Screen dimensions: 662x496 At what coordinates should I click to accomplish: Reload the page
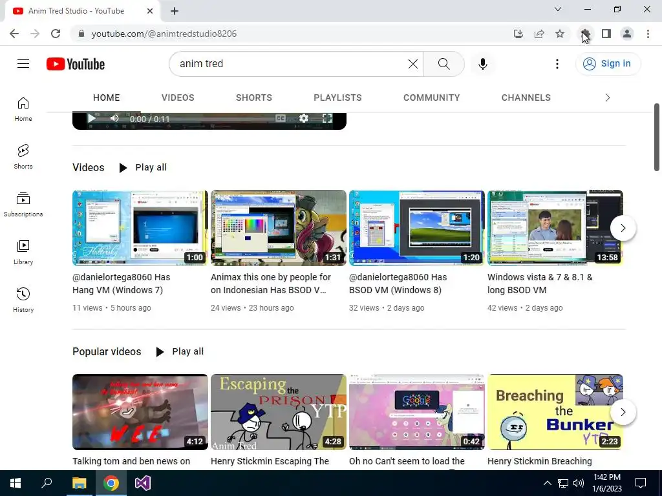tap(56, 34)
